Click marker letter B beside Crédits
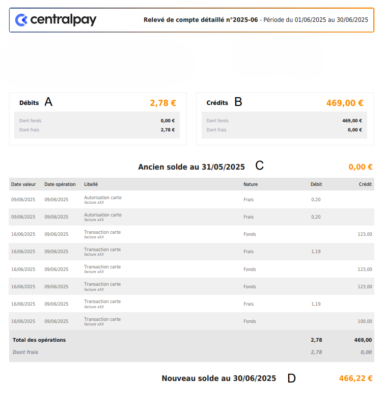385x410 pixels. 238,102
